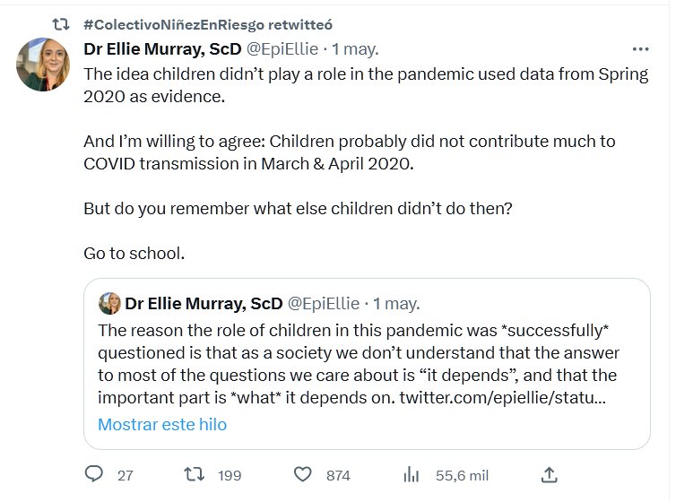The width and height of the screenshot is (676, 502).
Task: Open the twitter.com/epiellie/statu... link
Action: click(503, 397)
